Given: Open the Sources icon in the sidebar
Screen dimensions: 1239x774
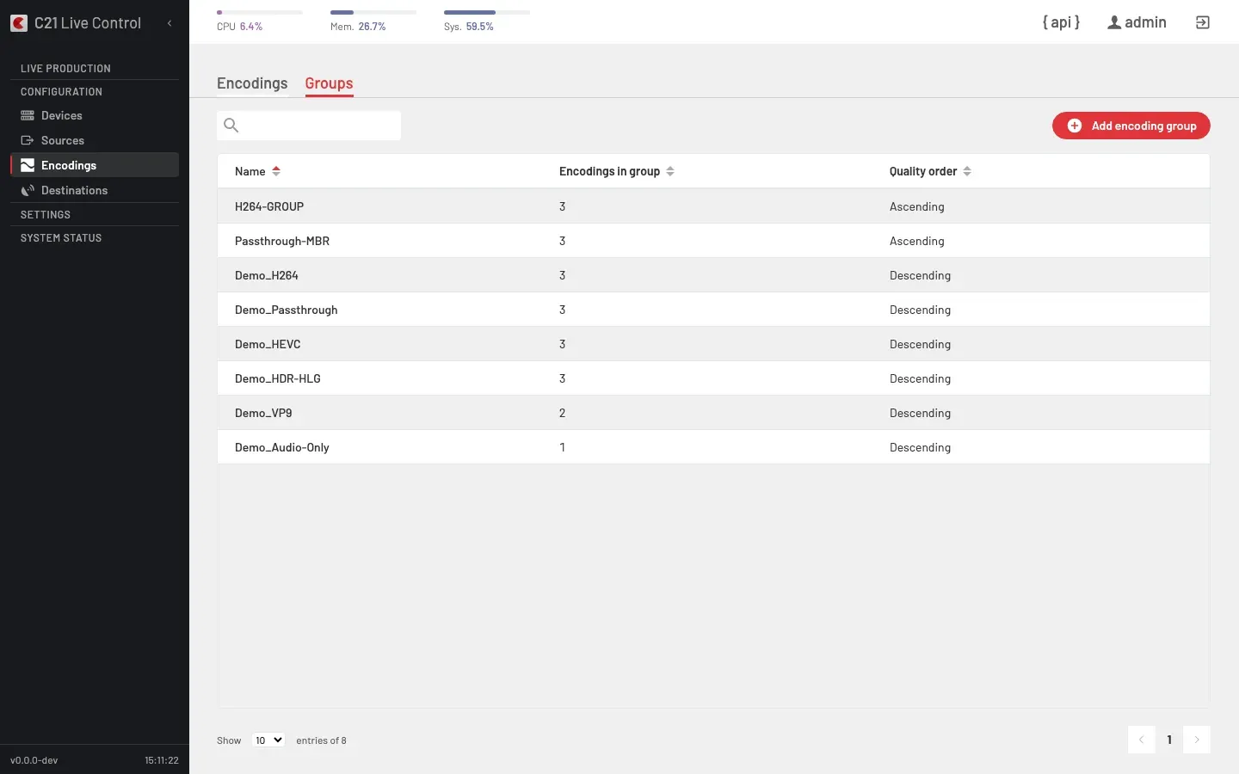Looking at the screenshot, I should pyautogui.click(x=28, y=140).
